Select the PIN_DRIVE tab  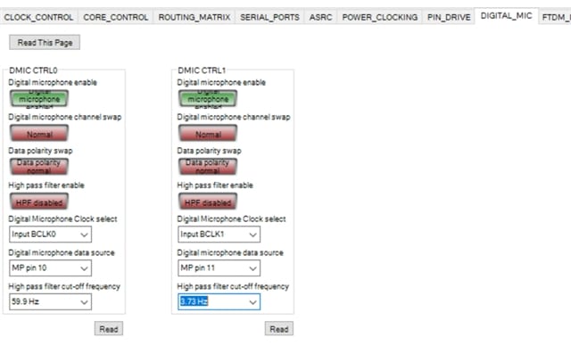coord(449,17)
